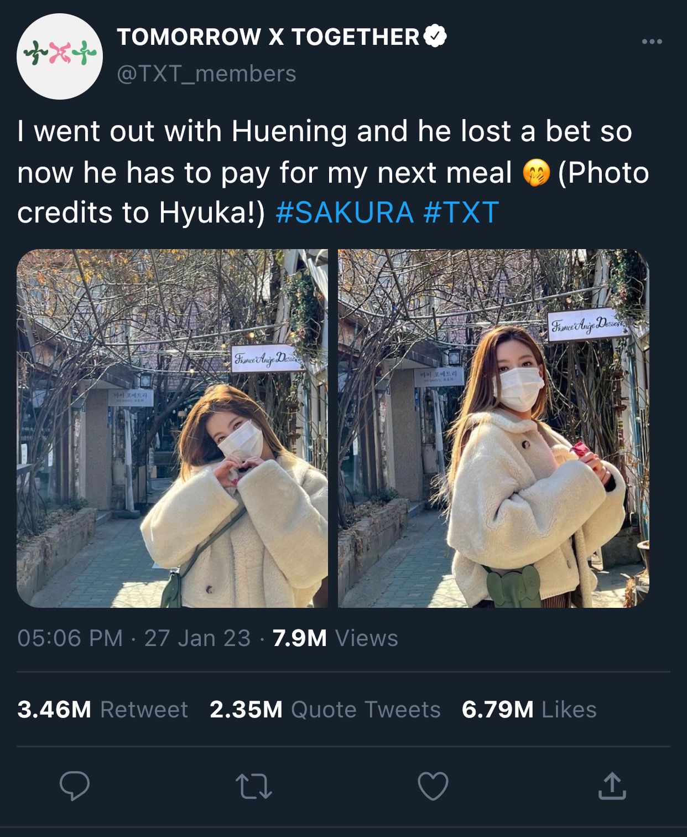Tap the retweet arrows icon
This screenshot has width=687, height=837.
[254, 786]
